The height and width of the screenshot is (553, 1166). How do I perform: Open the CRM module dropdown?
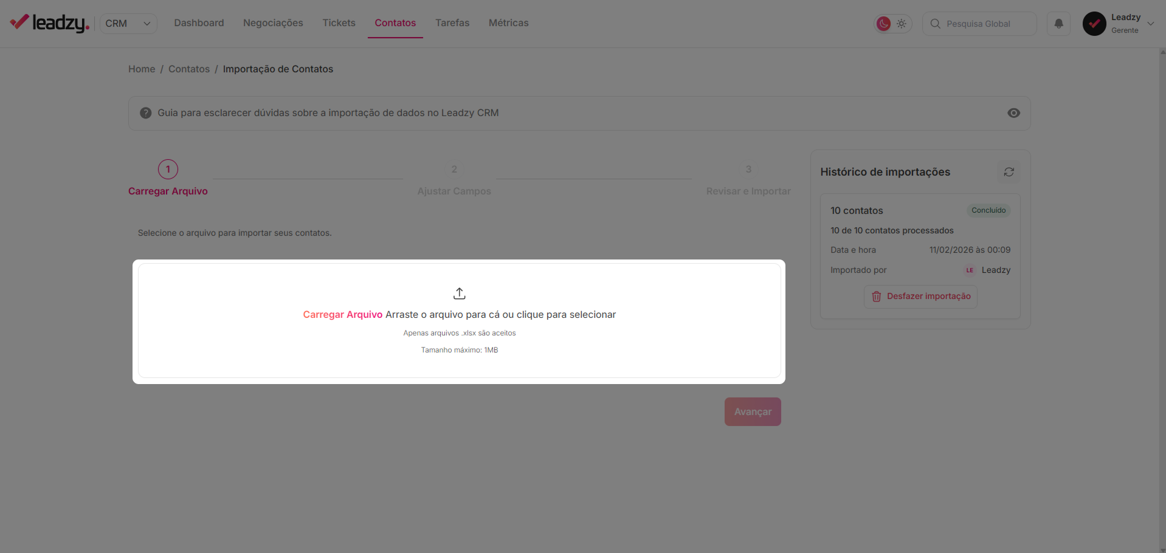[128, 24]
